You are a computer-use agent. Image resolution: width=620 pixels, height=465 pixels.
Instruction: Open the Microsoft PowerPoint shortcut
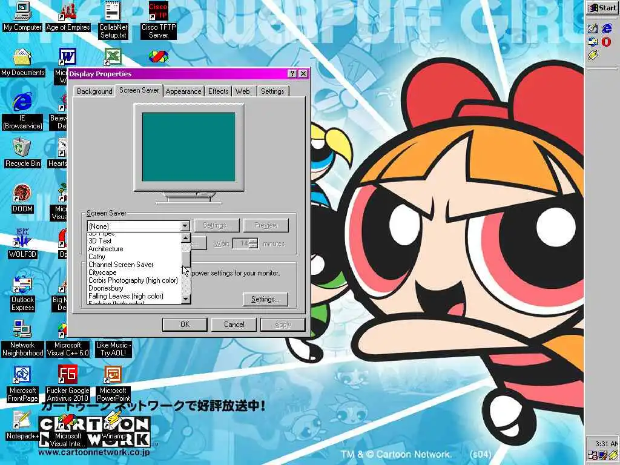pos(113,384)
